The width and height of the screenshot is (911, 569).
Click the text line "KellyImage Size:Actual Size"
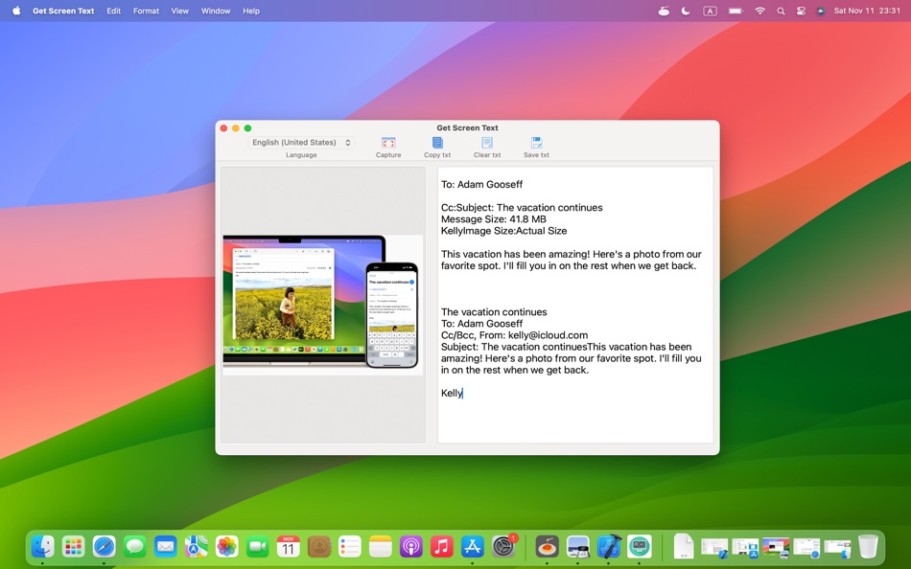pos(503,231)
